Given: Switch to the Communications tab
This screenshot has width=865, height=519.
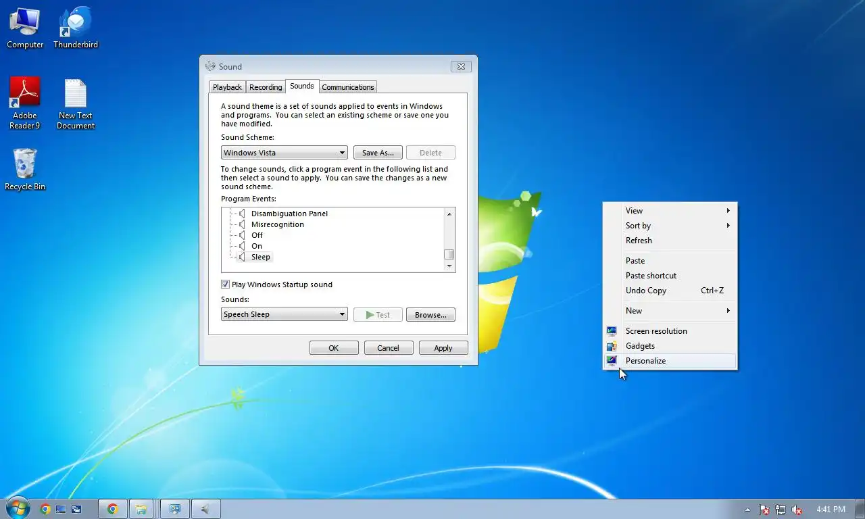Looking at the screenshot, I should tap(348, 87).
